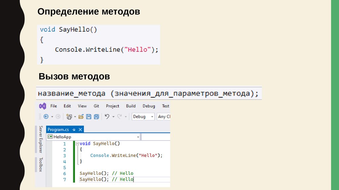Click the Redo icon
The width and height of the screenshot is (339, 190).
119,116
